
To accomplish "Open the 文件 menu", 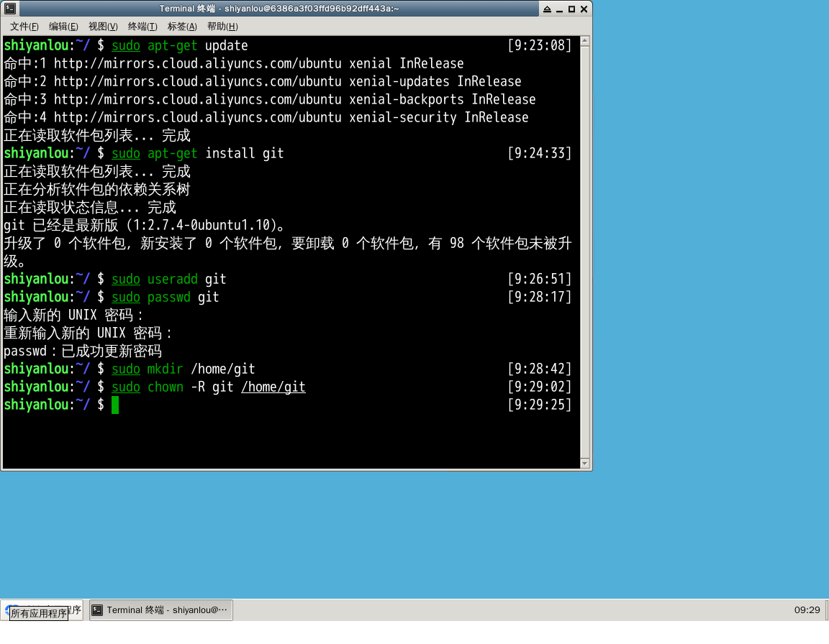I will pyautogui.click(x=24, y=27).
